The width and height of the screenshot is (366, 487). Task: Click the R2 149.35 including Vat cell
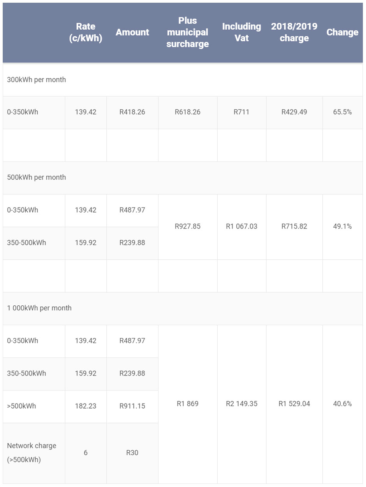(241, 404)
